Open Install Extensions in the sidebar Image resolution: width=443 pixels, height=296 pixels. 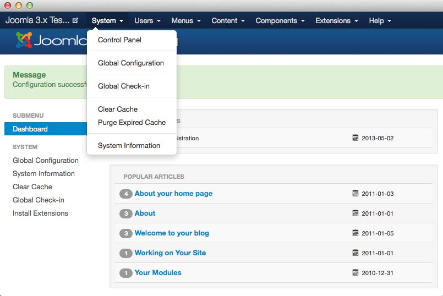click(x=40, y=213)
